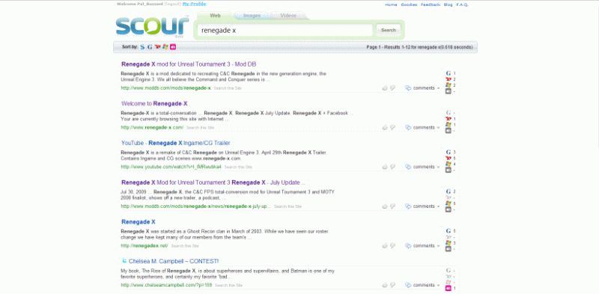
Task: Thumbs down the YouTube Ingame/CG Trailer result
Action: coord(392,167)
